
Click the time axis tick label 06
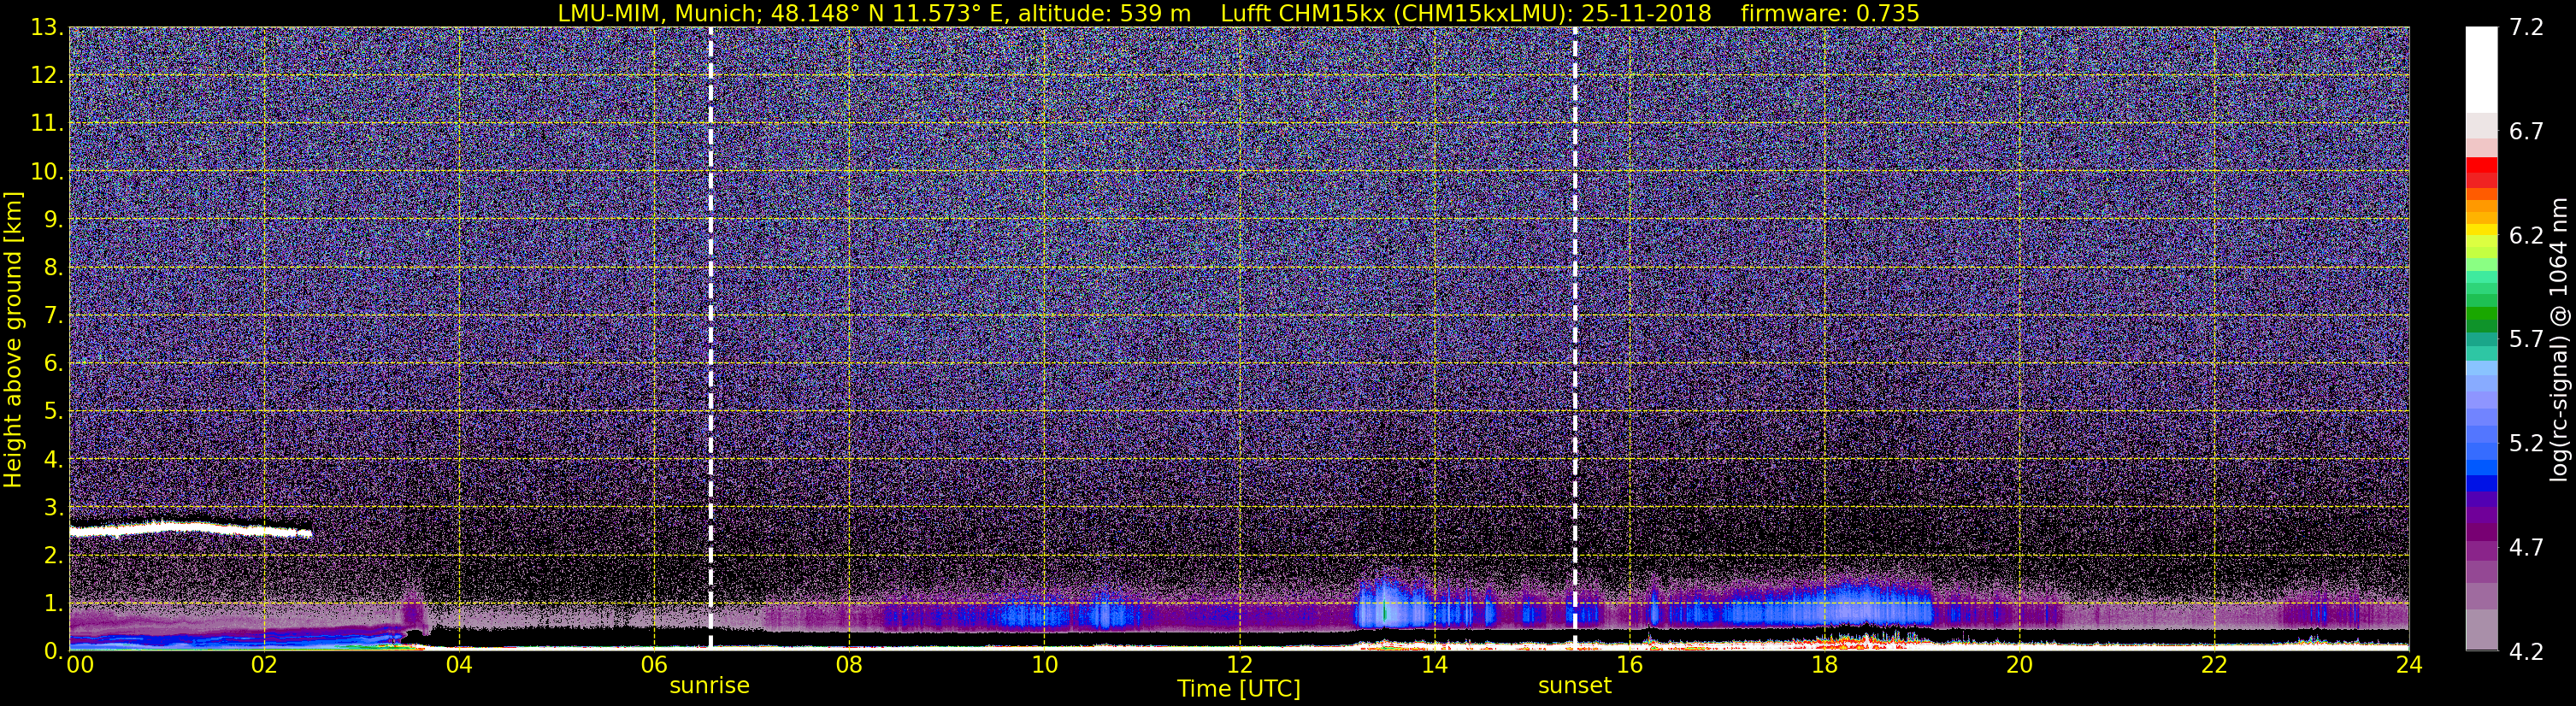tap(654, 665)
